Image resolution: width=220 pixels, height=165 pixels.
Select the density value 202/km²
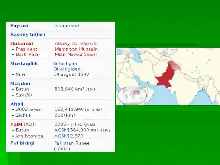65,115
